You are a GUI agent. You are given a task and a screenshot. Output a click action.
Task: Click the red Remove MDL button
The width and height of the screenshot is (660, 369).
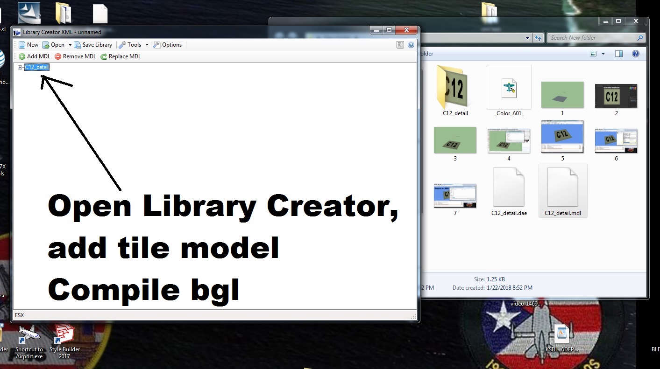click(x=75, y=56)
